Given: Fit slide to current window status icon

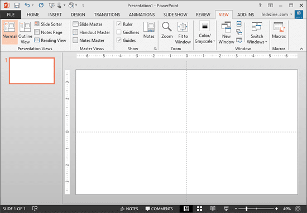Looking at the screenshot, I should pyautogui.click(x=298, y=209).
